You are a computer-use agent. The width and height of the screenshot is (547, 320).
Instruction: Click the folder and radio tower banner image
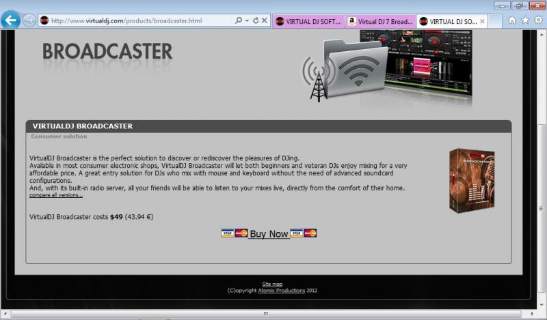click(386, 67)
